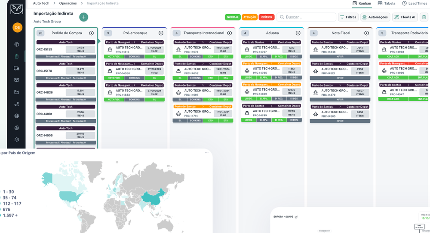Click the owl logo in the sidebar

[16, 9]
